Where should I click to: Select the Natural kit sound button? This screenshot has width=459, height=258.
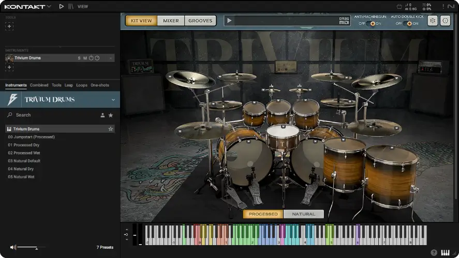pyautogui.click(x=303, y=214)
